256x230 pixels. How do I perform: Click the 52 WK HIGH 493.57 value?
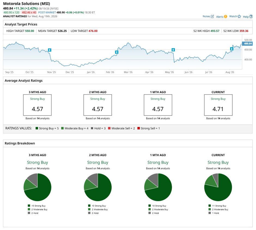pyautogui.click(x=215, y=31)
